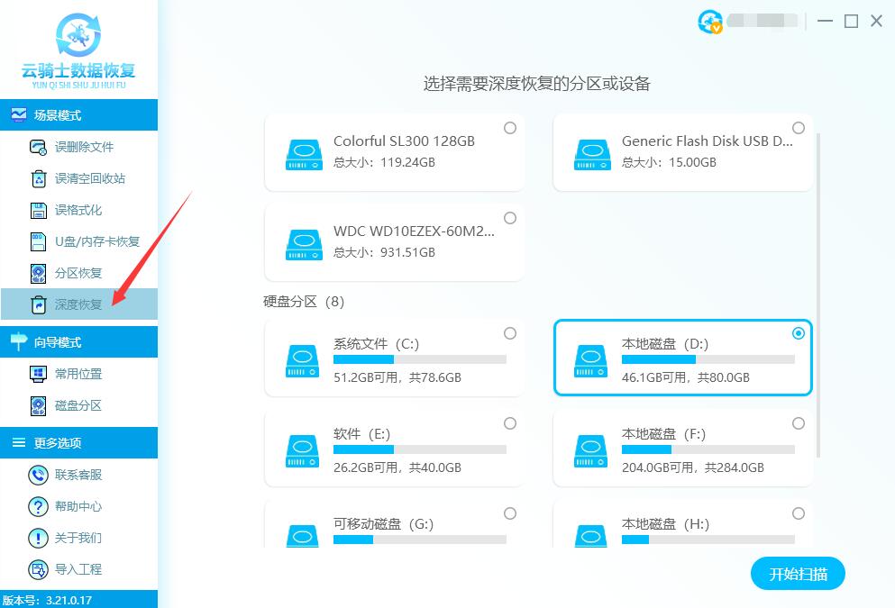This screenshot has width=895, height=608.
Task: Open the 误删除文件 mode
Action: 78,147
